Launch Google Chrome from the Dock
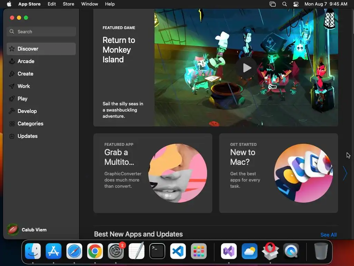 [x=95, y=251]
